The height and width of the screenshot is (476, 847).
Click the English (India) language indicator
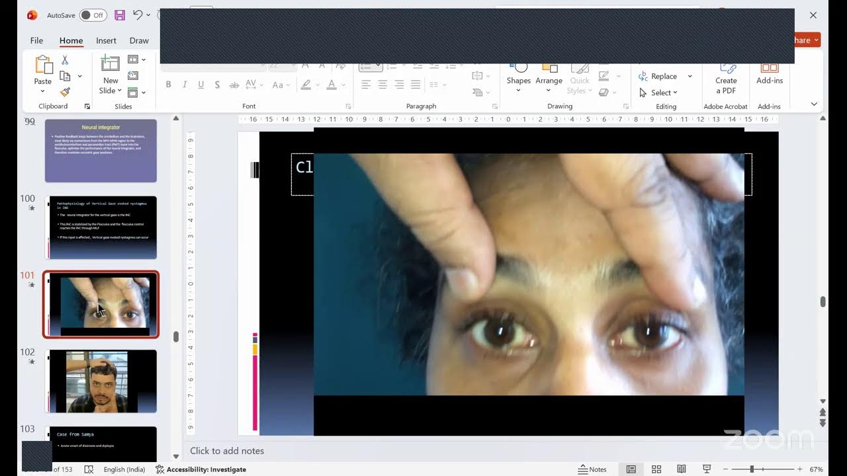click(x=124, y=469)
